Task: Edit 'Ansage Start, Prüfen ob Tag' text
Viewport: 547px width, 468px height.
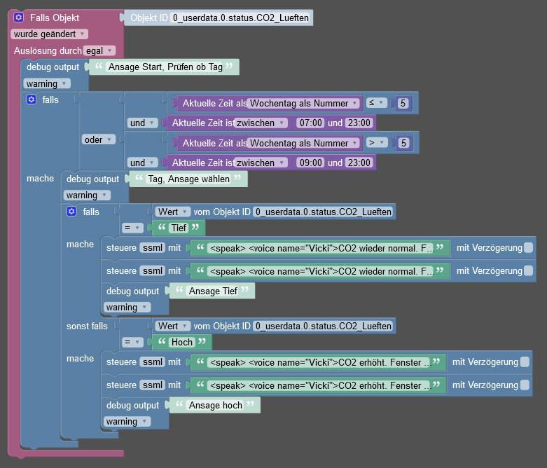Action: 165,67
